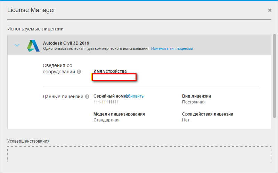Click the Постоянная license type value

pyautogui.click(x=194, y=102)
